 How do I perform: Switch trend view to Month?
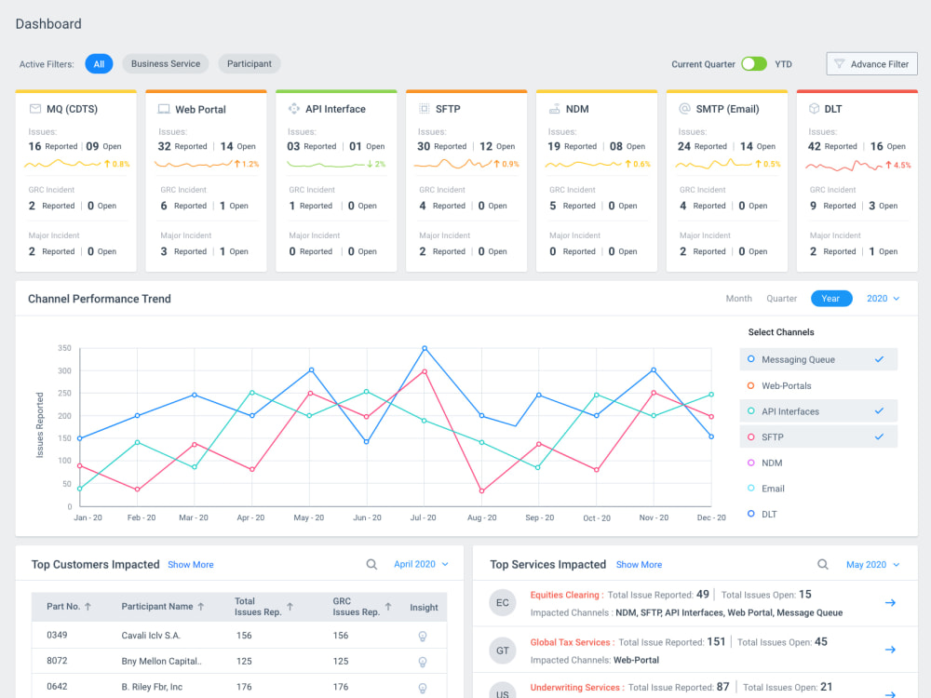click(738, 299)
